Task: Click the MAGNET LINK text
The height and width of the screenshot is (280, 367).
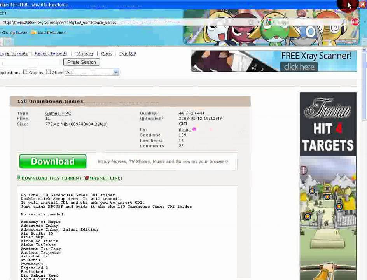Action: (105, 178)
